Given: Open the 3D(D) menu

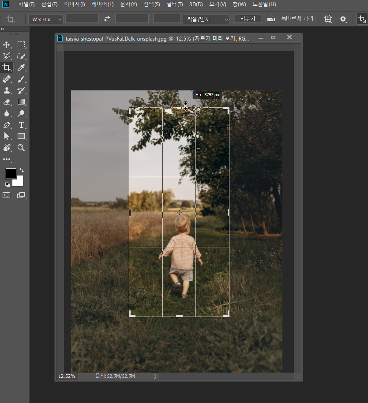Looking at the screenshot, I should click(196, 4).
